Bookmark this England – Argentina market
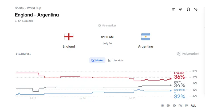This screenshot has height=110, width=205. pyautogui.click(x=188, y=9)
